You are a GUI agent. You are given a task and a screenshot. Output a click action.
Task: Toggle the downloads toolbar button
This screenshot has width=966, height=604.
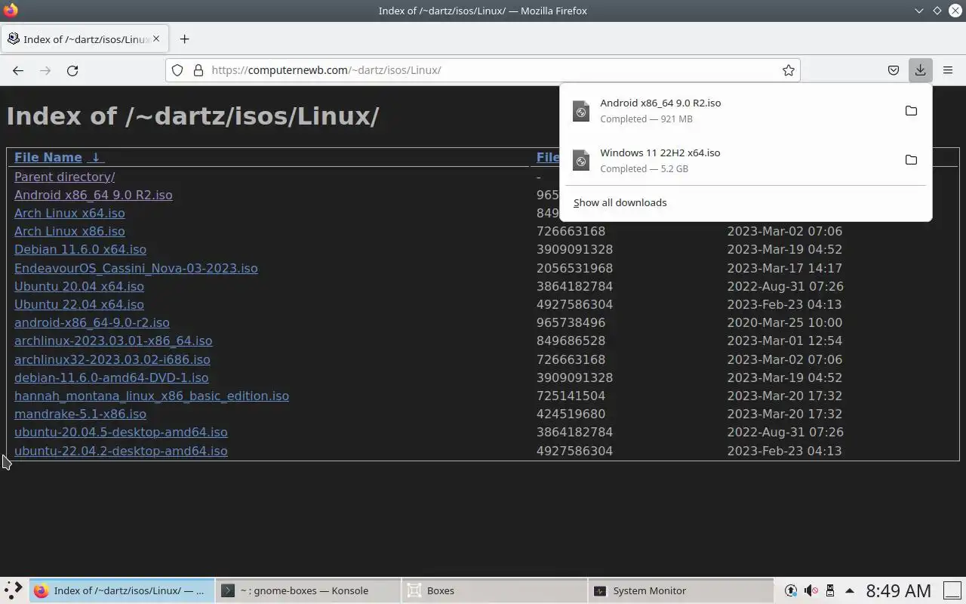coord(921,70)
